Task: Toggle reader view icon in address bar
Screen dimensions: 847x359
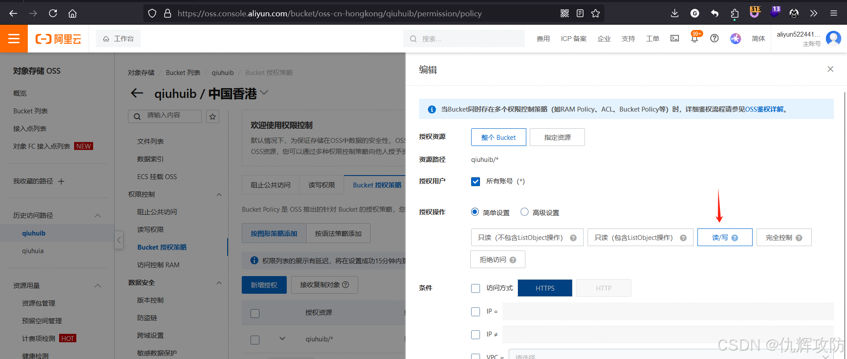Action: tap(580, 13)
